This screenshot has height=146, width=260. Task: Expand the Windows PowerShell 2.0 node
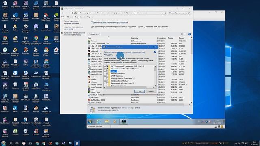click(x=105, y=81)
